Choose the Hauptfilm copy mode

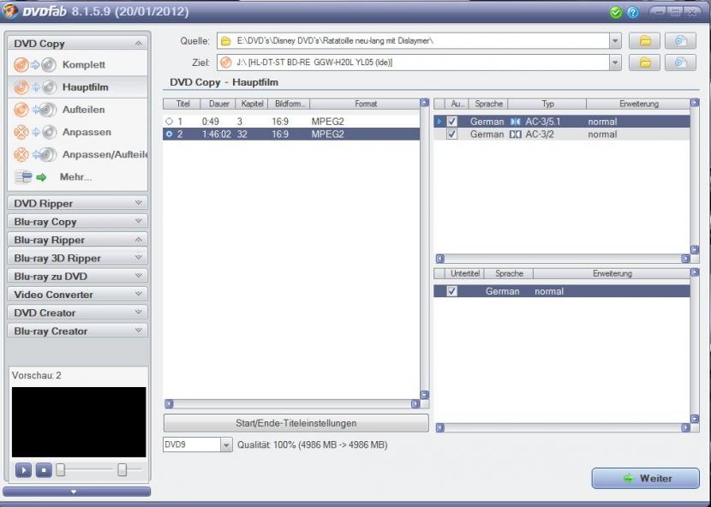(x=78, y=87)
